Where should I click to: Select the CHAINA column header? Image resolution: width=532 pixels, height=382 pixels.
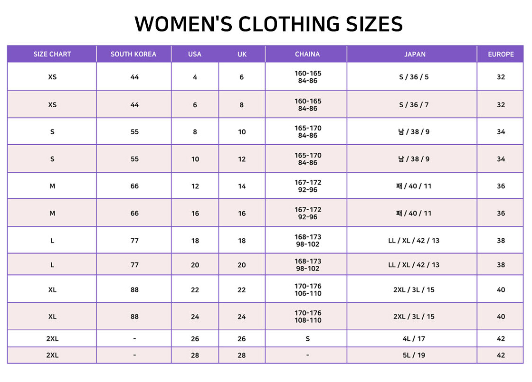click(307, 54)
